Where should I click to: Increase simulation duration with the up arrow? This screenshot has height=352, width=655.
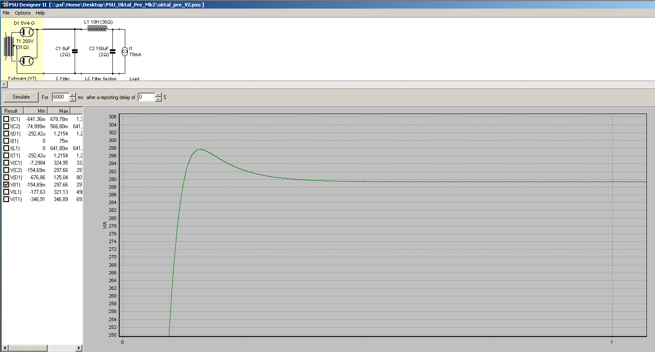(x=73, y=95)
